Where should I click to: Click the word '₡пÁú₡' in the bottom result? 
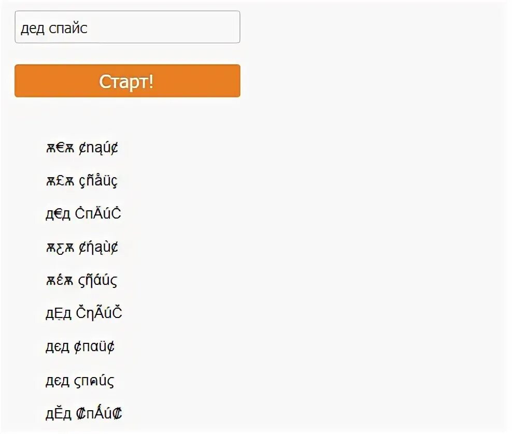(99, 413)
